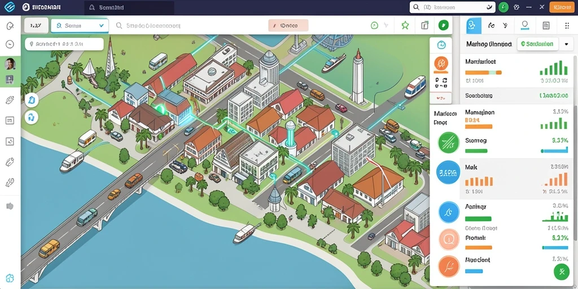The image size is (578, 289).
Task: Click the six-dot grid menu icon
Action: tap(567, 25)
